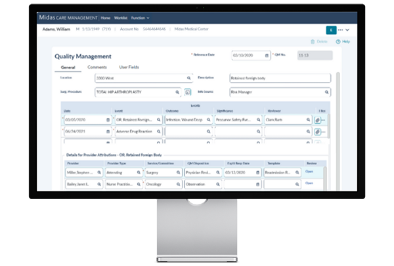The width and height of the screenshot is (394, 266).
Task: Open review link in Miller, Stephen row
Action: pos(309,172)
